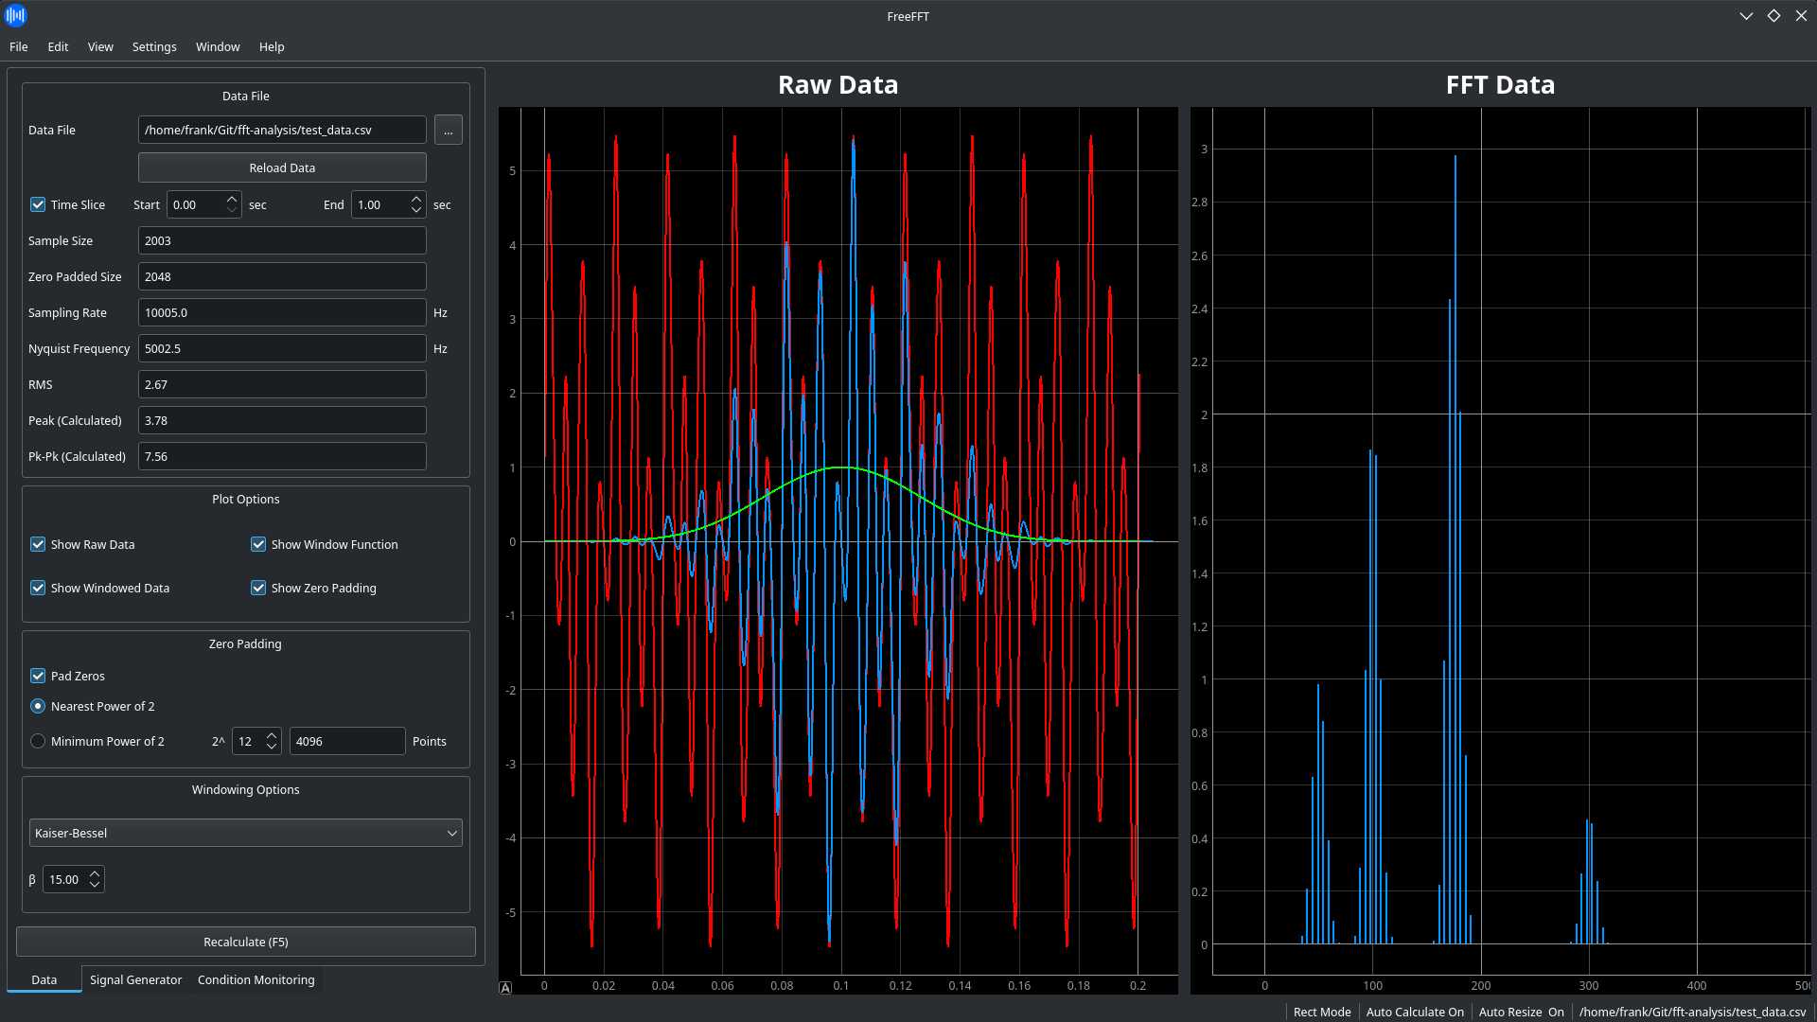The image size is (1817, 1022).
Task: Open the Kaiser-Bessel windowing dropdown
Action: [246, 833]
